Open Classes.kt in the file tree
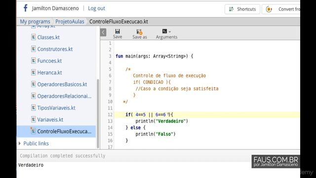 (48, 38)
